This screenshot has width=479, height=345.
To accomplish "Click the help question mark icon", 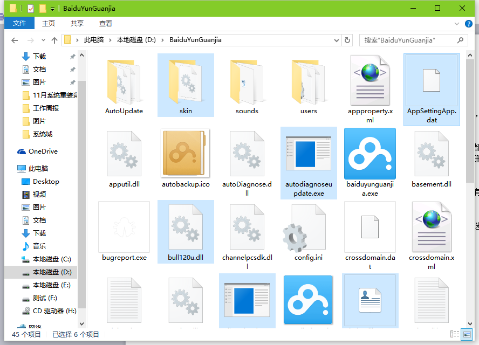I will (468, 24).
